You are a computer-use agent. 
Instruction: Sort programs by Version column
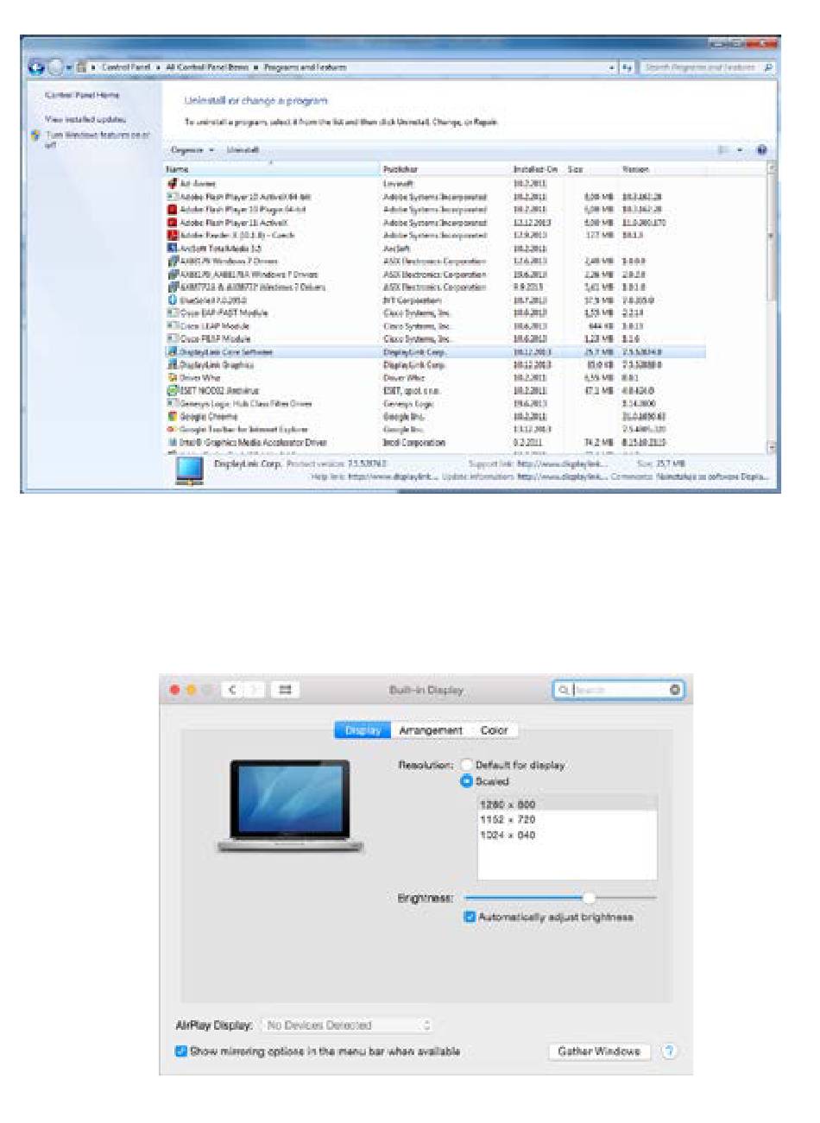coord(663,170)
